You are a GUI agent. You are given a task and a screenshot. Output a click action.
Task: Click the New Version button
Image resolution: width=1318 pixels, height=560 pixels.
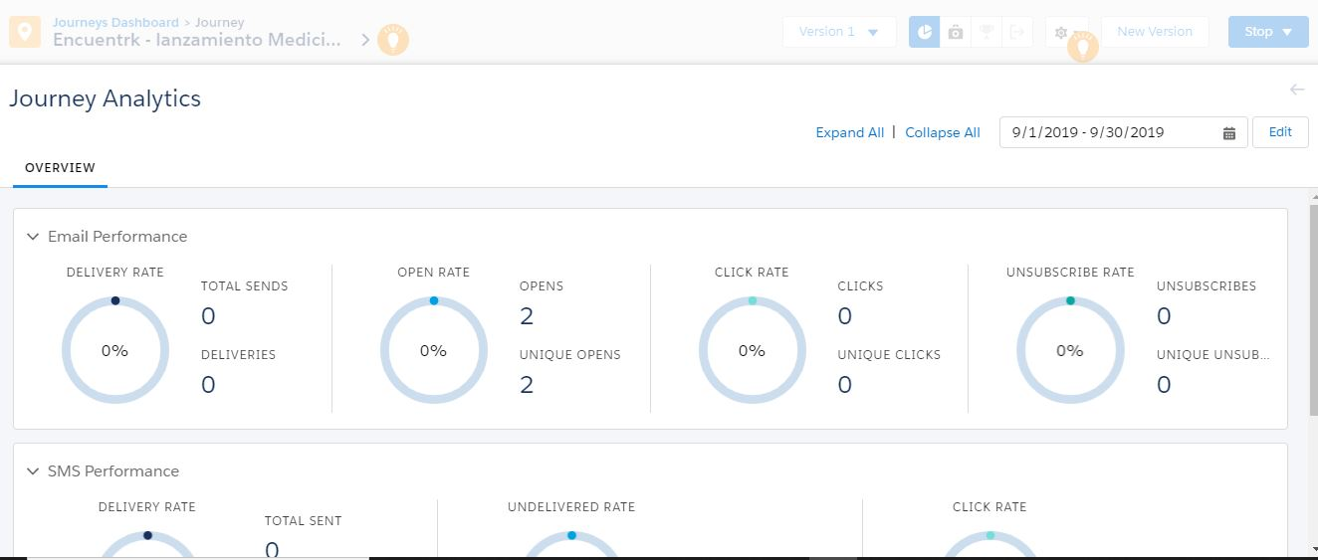point(1155,32)
